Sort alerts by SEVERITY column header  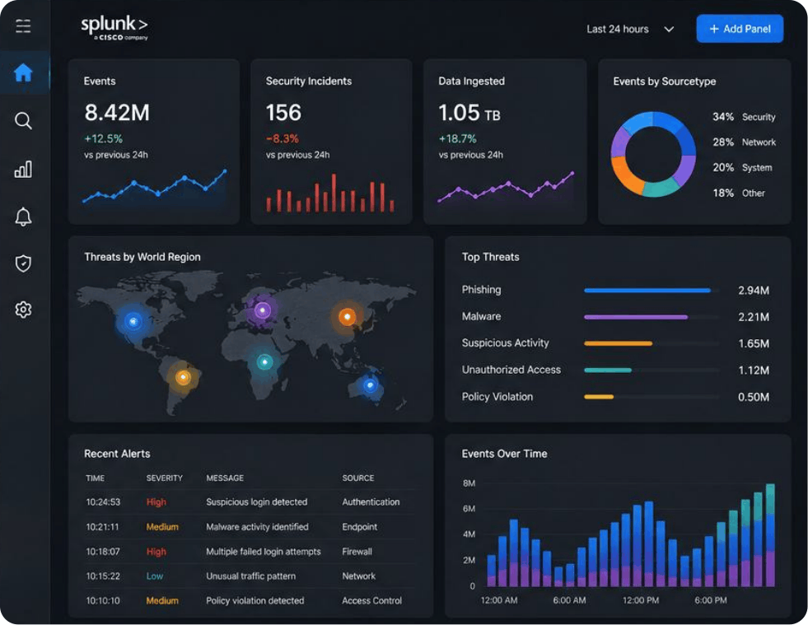coord(165,478)
